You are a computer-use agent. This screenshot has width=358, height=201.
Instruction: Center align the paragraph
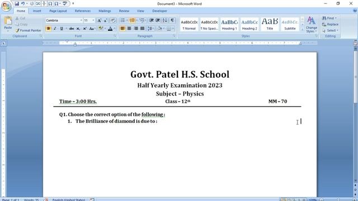coord(129,28)
